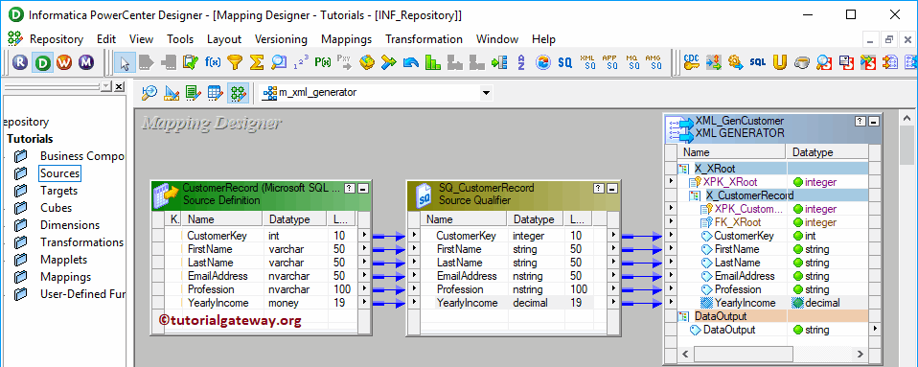The height and width of the screenshot is (367, 918).
Task: Add a Union transformation U icon
Action: 779,62
